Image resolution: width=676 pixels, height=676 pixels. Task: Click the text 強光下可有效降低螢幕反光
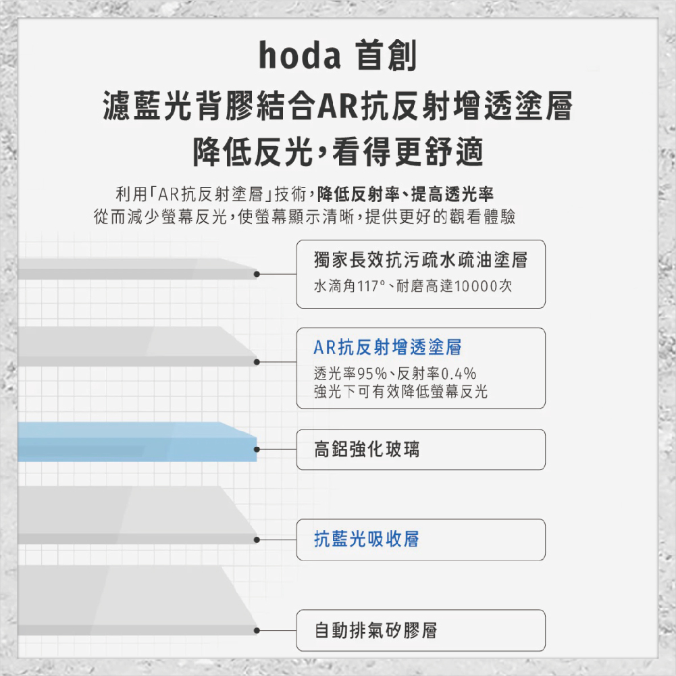pyautogui.click(x=400, y=392)
